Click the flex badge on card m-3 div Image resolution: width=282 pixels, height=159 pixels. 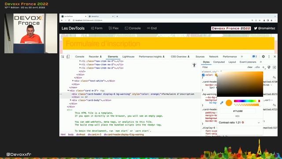click(x=102, y=91)
